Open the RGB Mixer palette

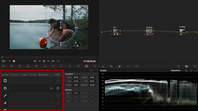37,66
